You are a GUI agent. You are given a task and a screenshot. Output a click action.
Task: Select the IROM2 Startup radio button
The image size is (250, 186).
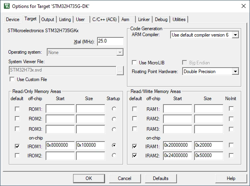coord(115,155)
